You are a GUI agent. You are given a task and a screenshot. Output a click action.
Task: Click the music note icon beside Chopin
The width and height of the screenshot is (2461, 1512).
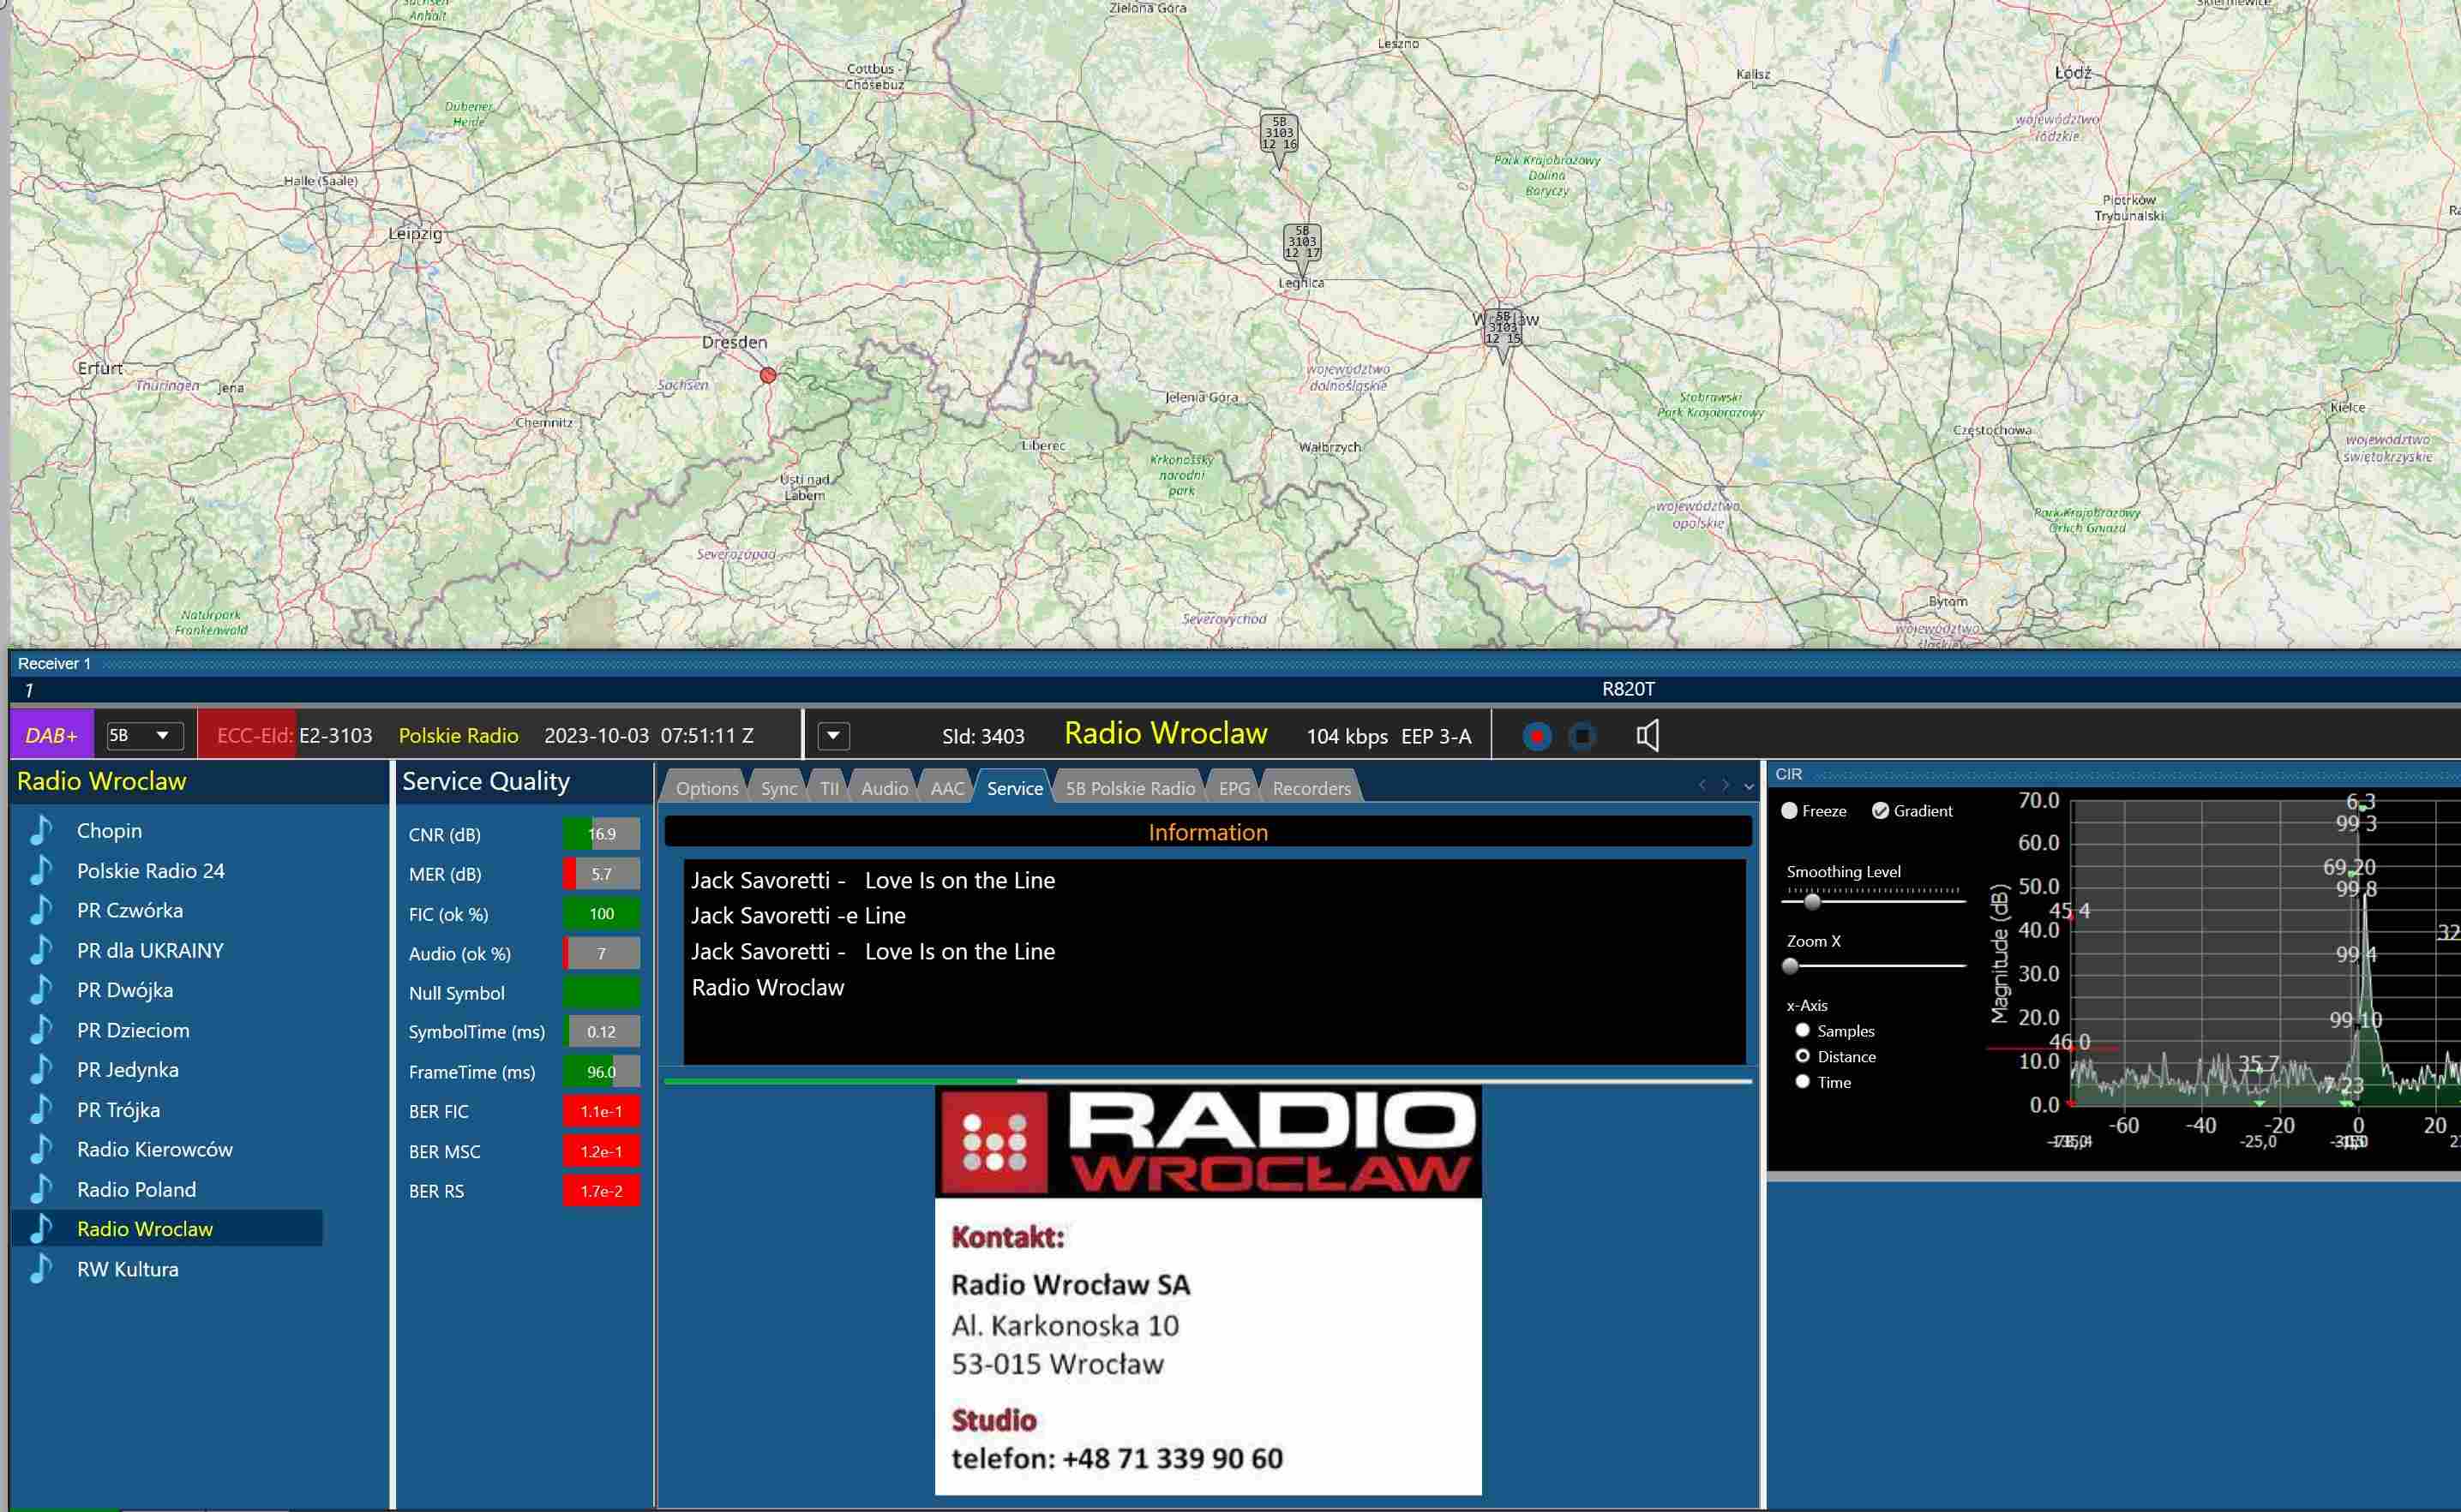click(x=41, y=830)
